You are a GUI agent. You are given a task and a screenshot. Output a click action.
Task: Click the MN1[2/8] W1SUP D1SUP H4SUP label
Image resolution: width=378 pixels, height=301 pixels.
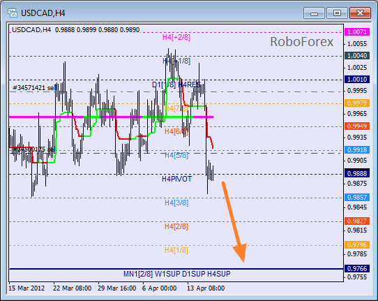click(177, 274)
